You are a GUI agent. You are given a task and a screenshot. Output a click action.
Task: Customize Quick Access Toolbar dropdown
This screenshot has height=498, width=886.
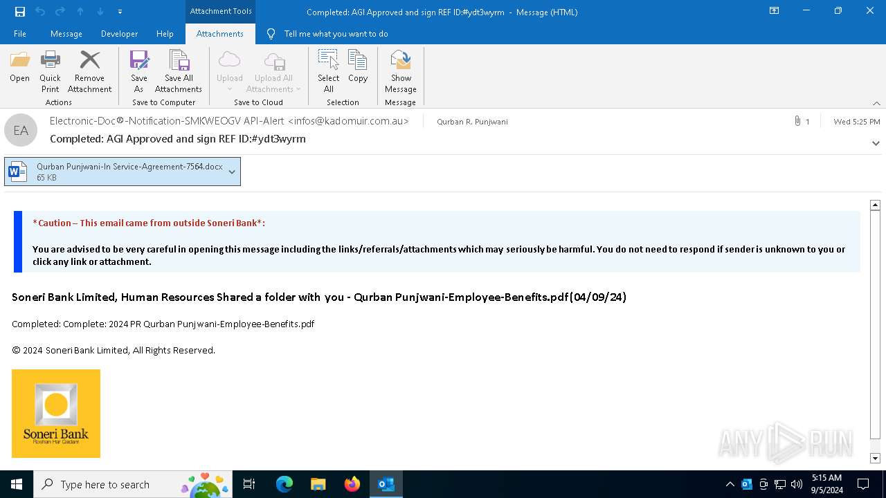pos(120,12)
